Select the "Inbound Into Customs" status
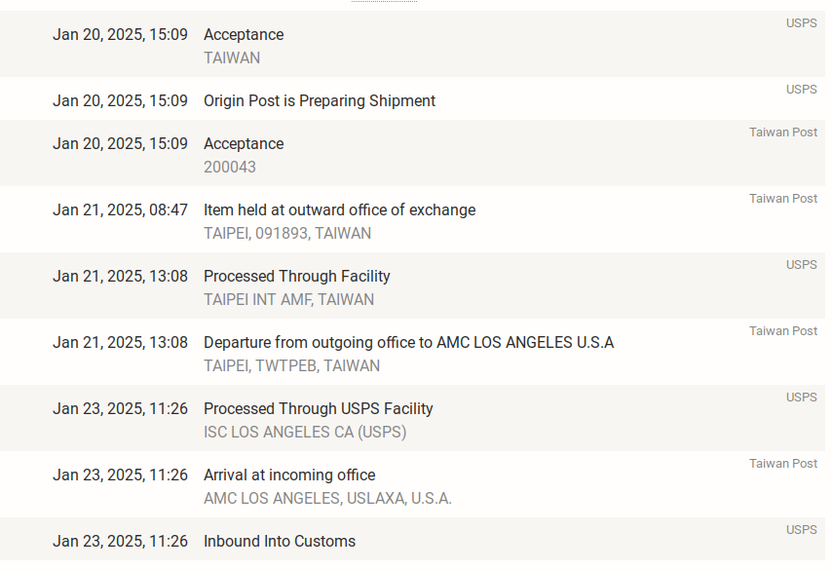 pos(279,542)
